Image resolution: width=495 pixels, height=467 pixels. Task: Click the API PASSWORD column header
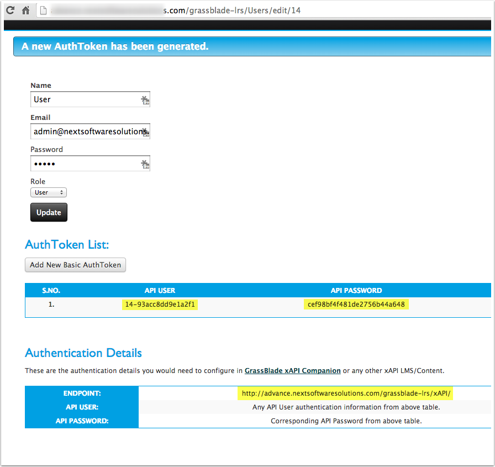[356, 290]
